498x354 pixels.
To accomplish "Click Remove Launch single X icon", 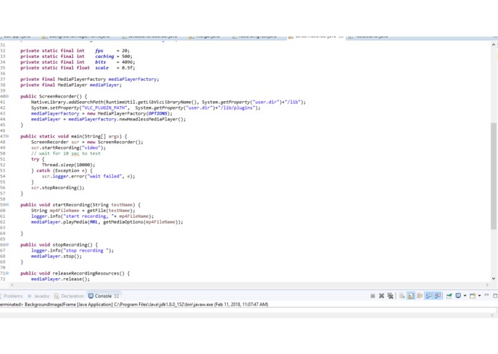I will coord(381,296).
